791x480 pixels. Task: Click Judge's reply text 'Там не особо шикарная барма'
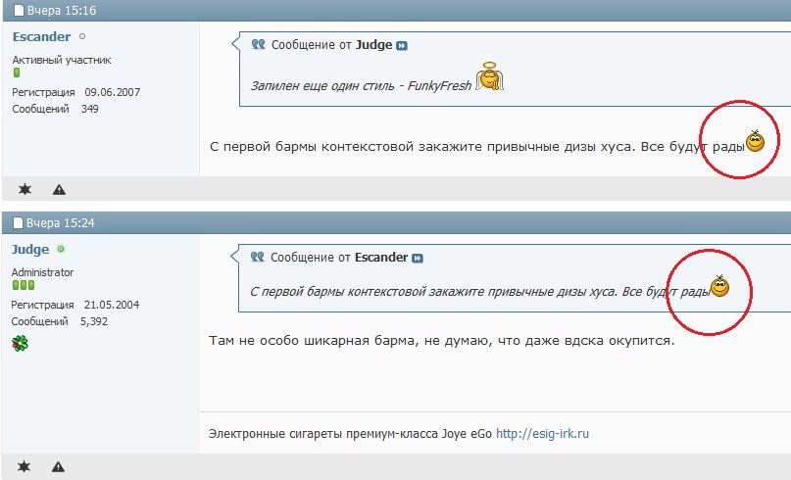point(313,341)
